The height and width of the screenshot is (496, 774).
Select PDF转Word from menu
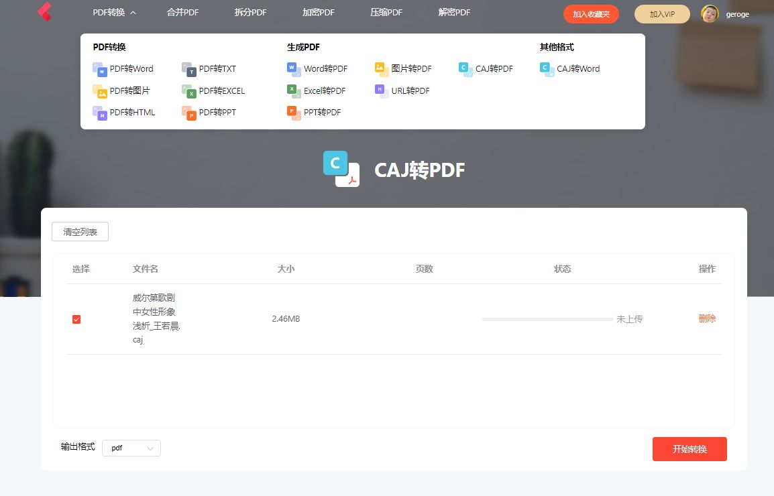click(x=131, y=69)
